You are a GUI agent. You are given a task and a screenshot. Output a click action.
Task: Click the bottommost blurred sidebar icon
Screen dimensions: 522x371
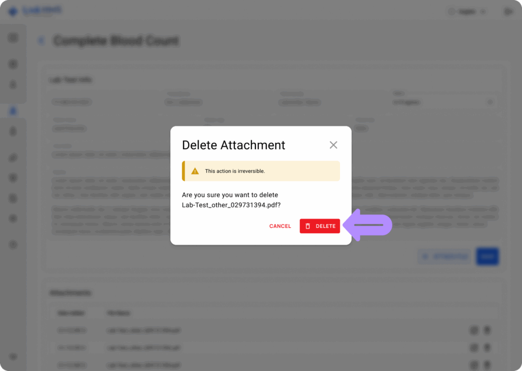(x=13, y=356)
